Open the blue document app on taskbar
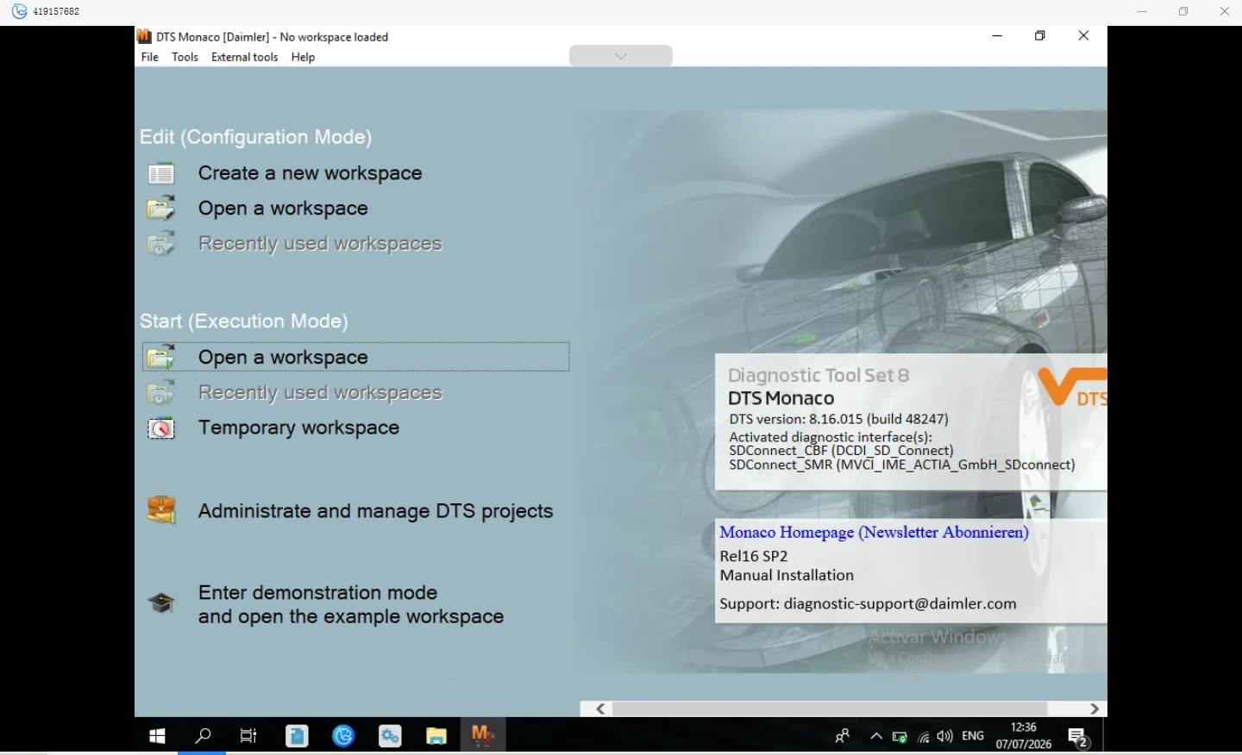Image resolution: width=1242 pixels, height=755 pixels. (x=298, y=736)
